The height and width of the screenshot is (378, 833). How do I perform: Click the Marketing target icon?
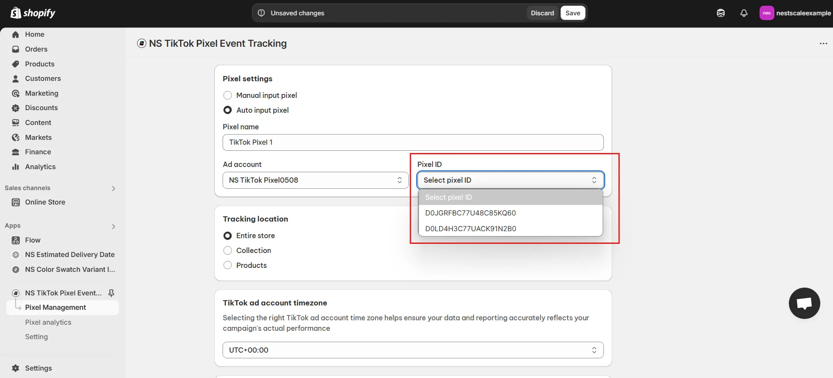pyautogui.click(x=16, y=94)
